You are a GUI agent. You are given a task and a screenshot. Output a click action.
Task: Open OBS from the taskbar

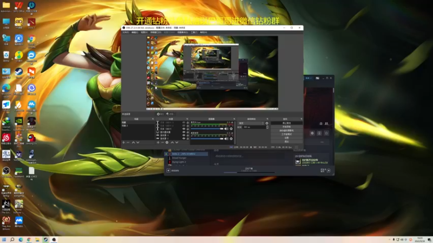point(54,240)
